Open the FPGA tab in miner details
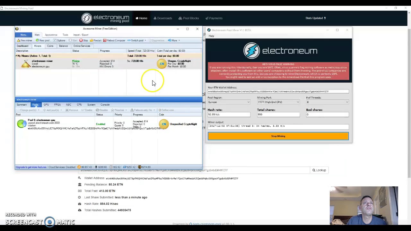 (x=57, y=105)
